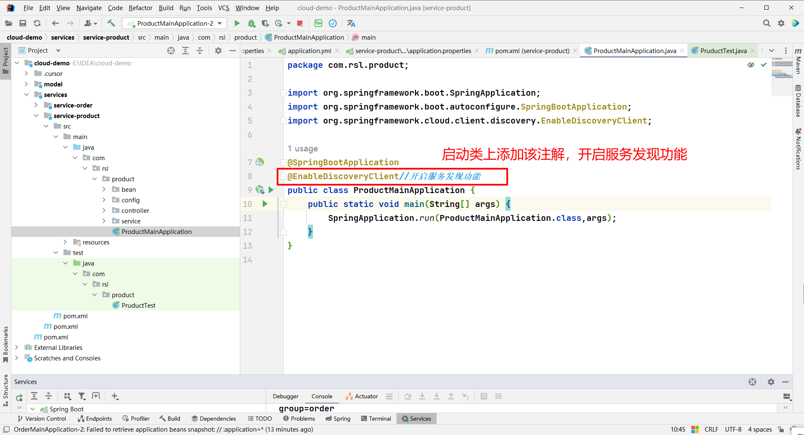Open the Refactor menu
804x435 pixels.
(x=141, y=8)
